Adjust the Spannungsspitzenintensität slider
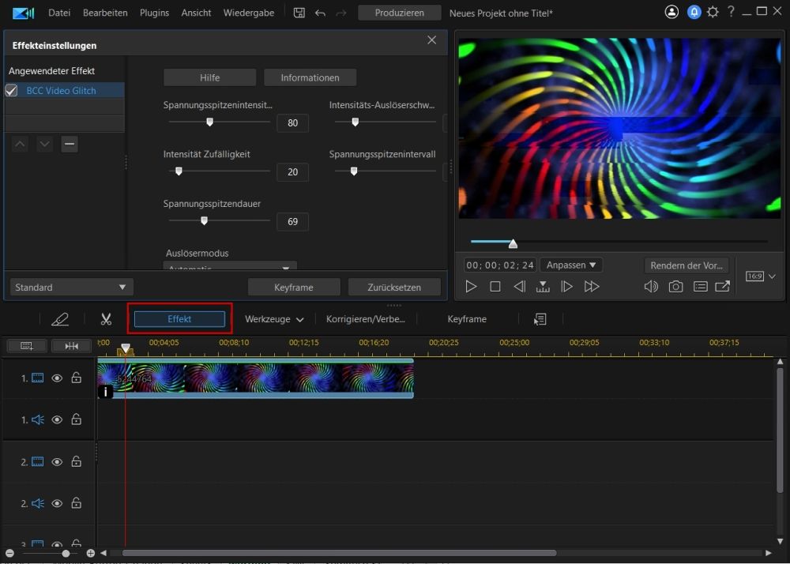The width and height of the screenshot is (790, 564). pyautogui.click(x=210, y=122)
